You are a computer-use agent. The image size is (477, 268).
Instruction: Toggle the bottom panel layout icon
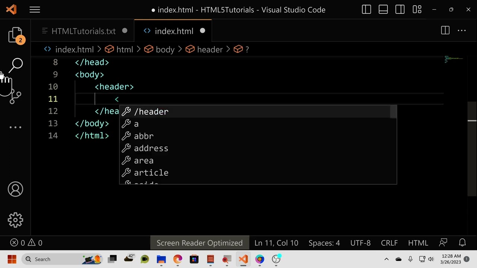tap(383, 10)
